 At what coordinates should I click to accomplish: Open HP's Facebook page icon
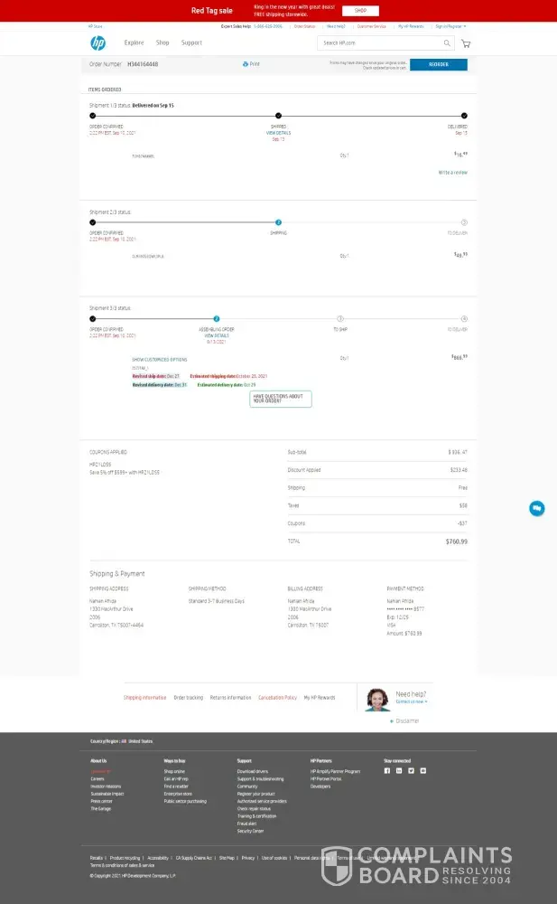pos(387,771)
